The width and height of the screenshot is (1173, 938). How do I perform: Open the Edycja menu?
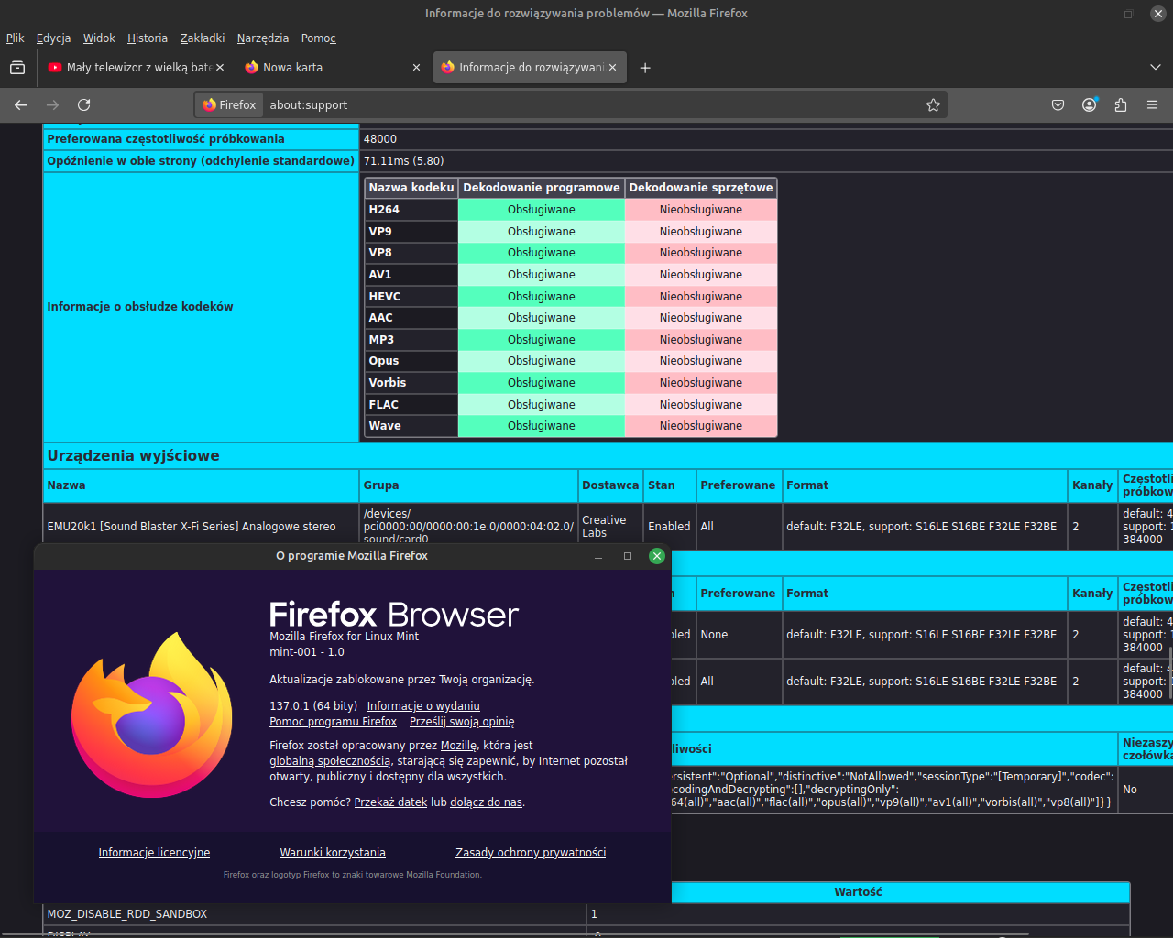pos(53,38)
